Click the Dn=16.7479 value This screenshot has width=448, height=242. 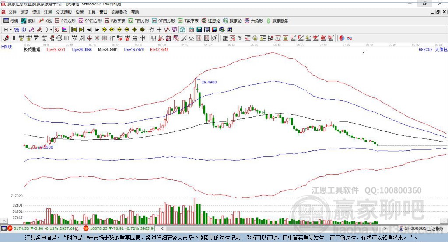134,50
